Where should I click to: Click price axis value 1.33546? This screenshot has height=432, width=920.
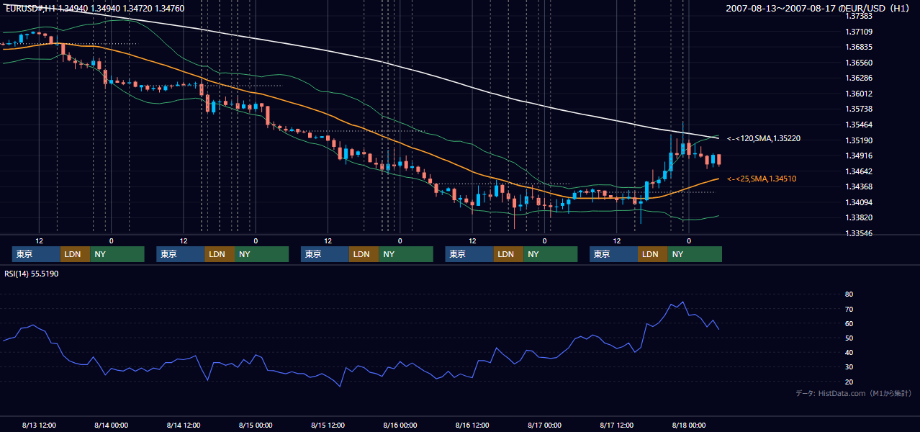point(859,233)
